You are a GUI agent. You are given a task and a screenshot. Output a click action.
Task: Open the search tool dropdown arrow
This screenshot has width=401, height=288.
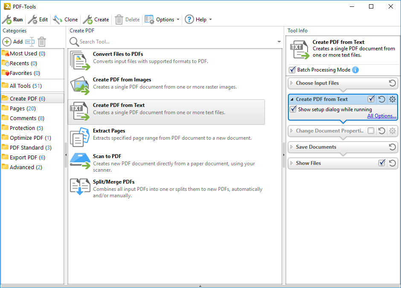279,42
